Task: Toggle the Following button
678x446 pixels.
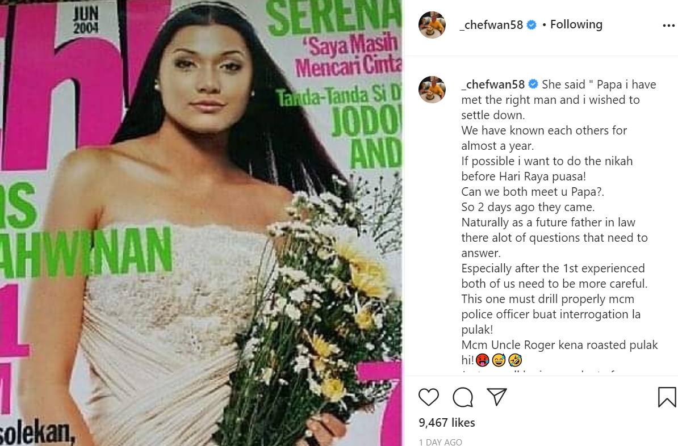Action: pos(576,24)
